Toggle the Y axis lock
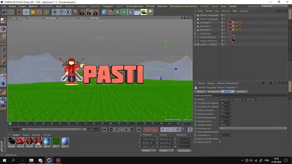Screen dimensions: 292x164 (x=61, y=12)
